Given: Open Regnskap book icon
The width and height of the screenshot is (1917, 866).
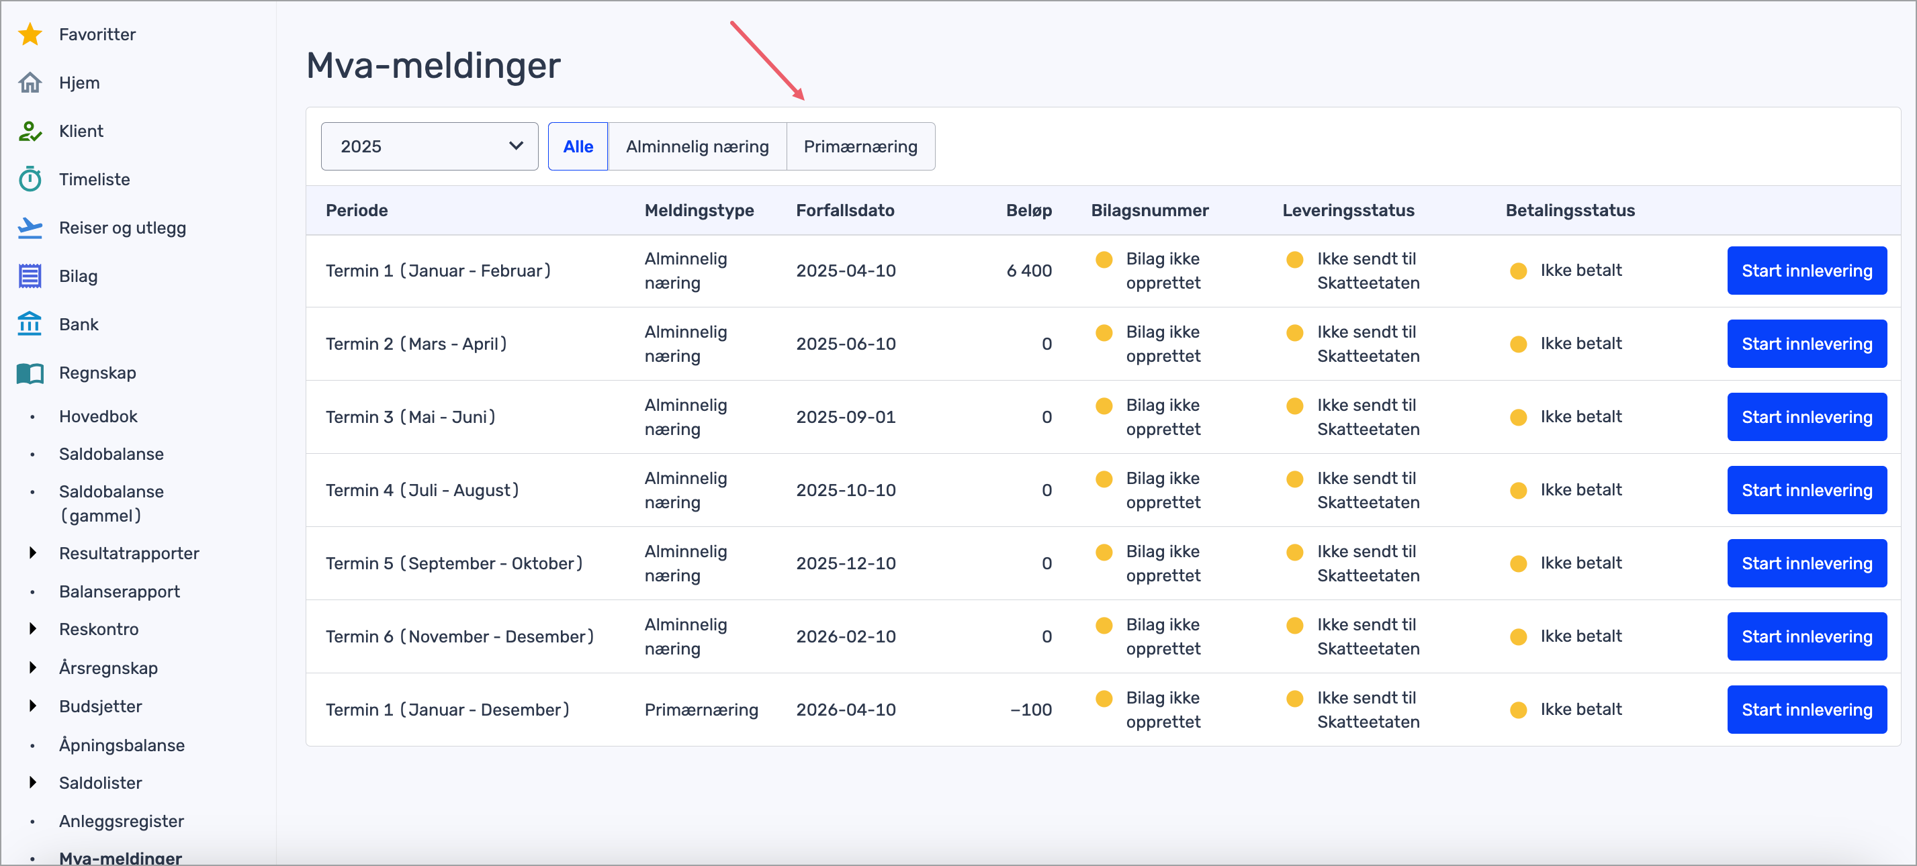Looking at the screenshot, I should (30, 373).
